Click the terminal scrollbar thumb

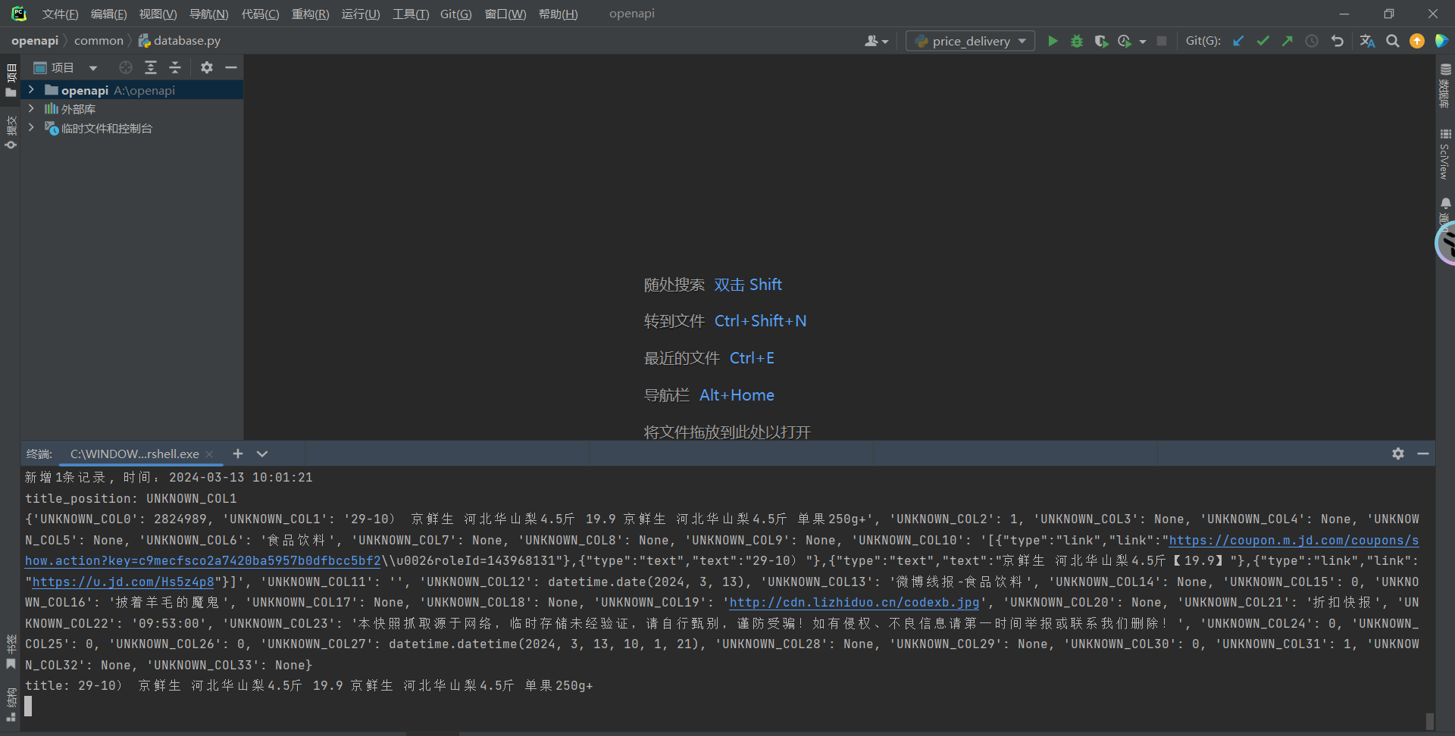click(x=1429, y=720)
